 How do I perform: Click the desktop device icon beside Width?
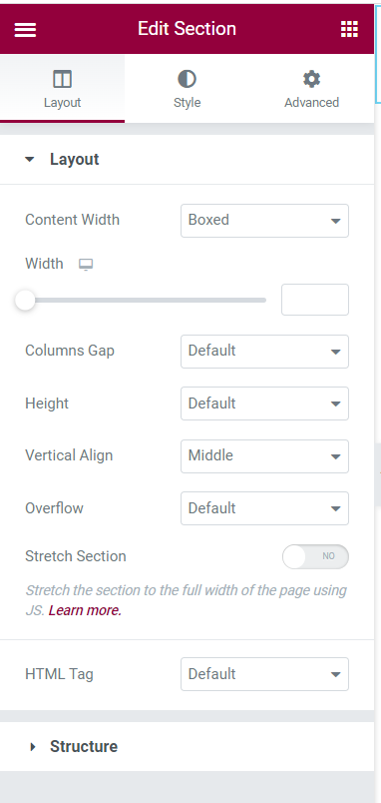point(86,265)
